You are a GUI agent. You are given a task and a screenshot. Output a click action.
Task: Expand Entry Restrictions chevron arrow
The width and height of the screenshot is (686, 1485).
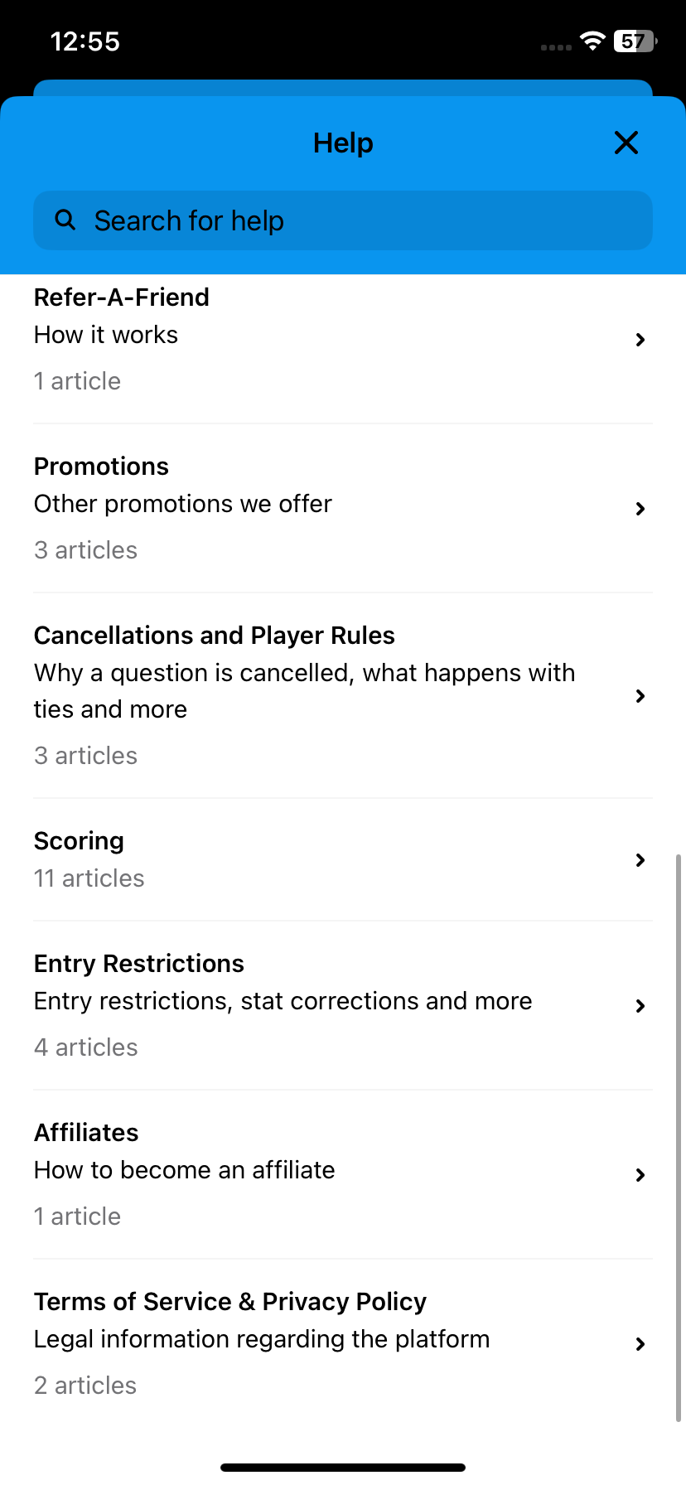pos(640,1006)
